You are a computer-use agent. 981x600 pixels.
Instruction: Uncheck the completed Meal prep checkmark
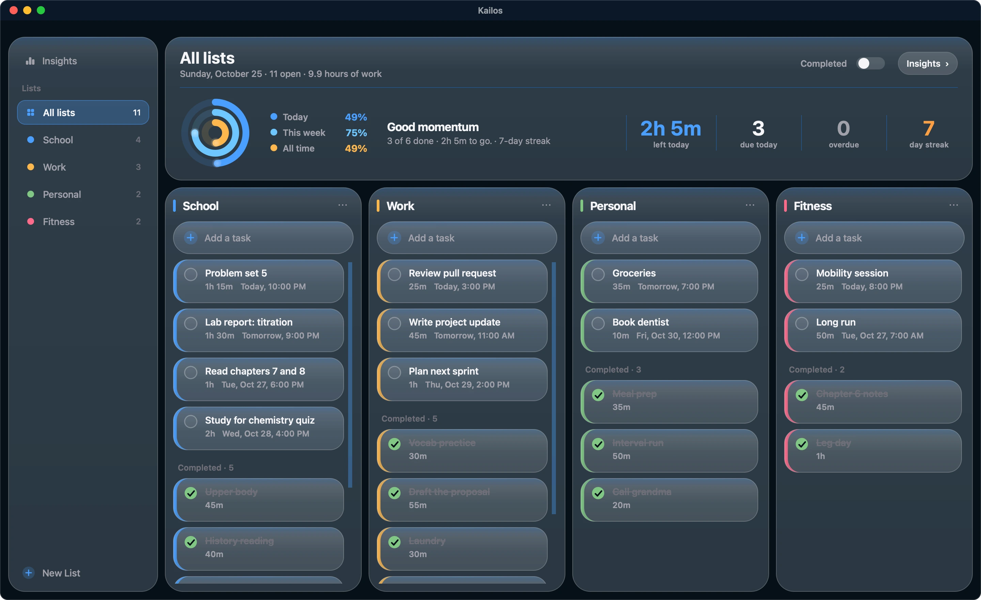(598, 395)
